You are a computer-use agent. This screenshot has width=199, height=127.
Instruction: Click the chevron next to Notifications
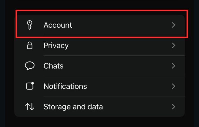pos(173,86)
